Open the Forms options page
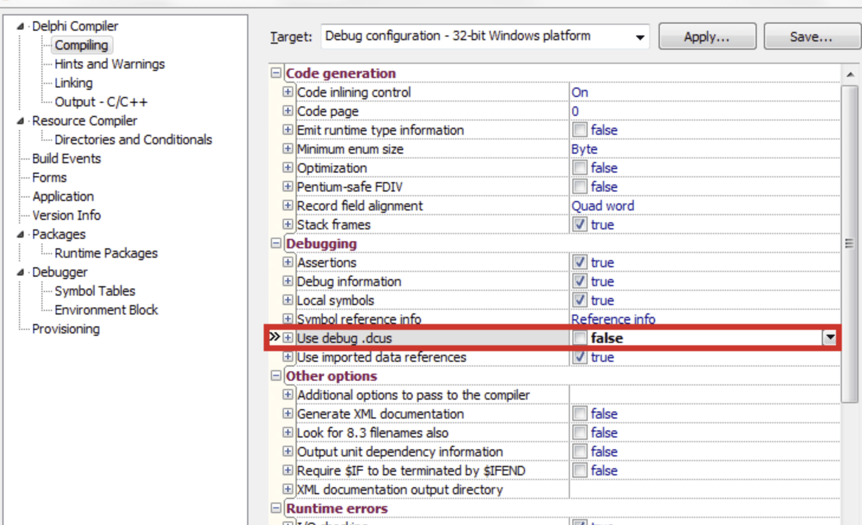 (x=49, y=177)
